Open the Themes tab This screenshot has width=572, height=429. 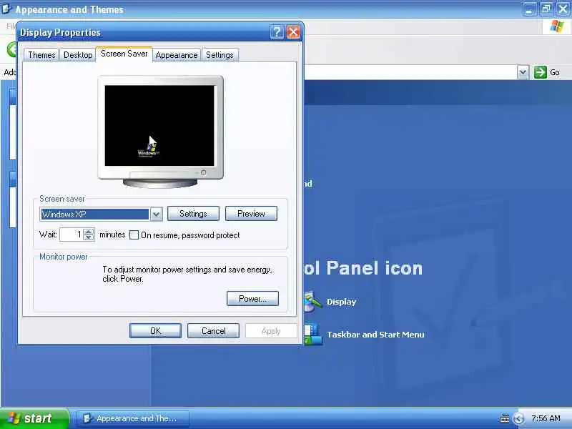(x=41, y=55)
